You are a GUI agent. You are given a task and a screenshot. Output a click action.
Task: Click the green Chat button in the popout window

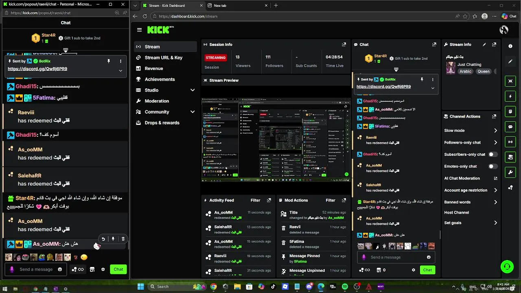click(118, 269)
